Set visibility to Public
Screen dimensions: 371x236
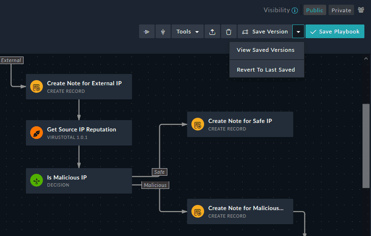coord(314,10)
